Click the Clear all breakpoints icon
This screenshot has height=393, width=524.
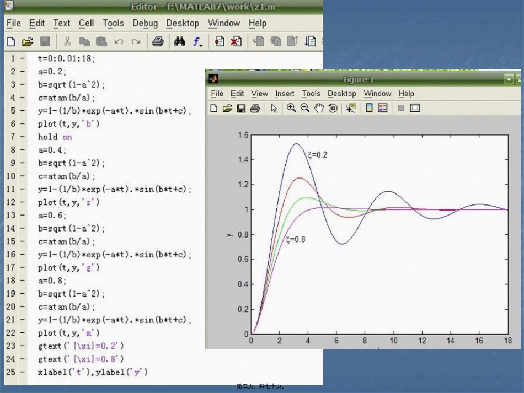point(236,42)
